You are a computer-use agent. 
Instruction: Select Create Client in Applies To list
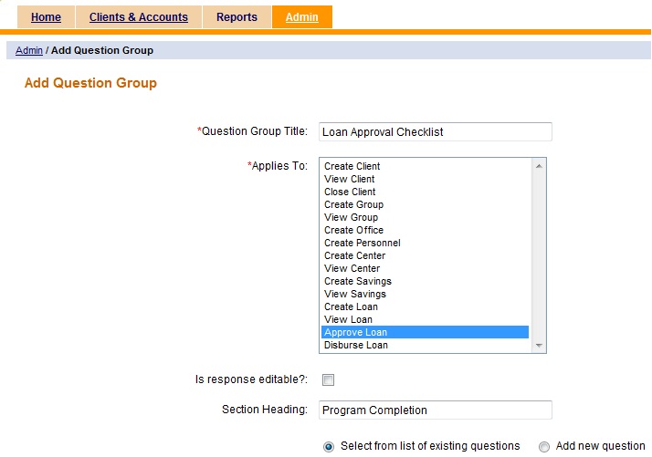tap(352, 166)
